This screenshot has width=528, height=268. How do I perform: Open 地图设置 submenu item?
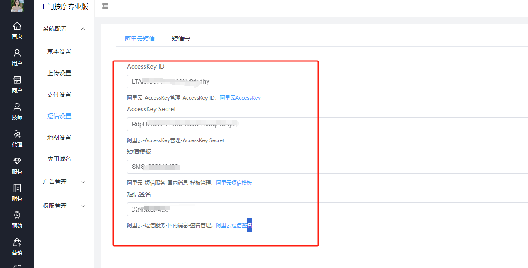pyautogui.click(x=59, y=137)
